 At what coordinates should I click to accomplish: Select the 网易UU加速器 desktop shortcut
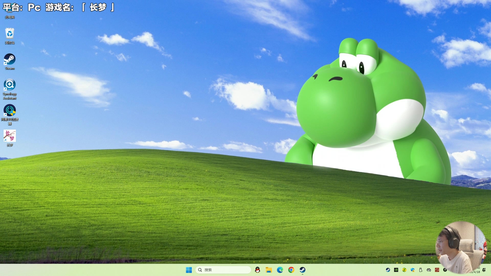tap(10, 115)
